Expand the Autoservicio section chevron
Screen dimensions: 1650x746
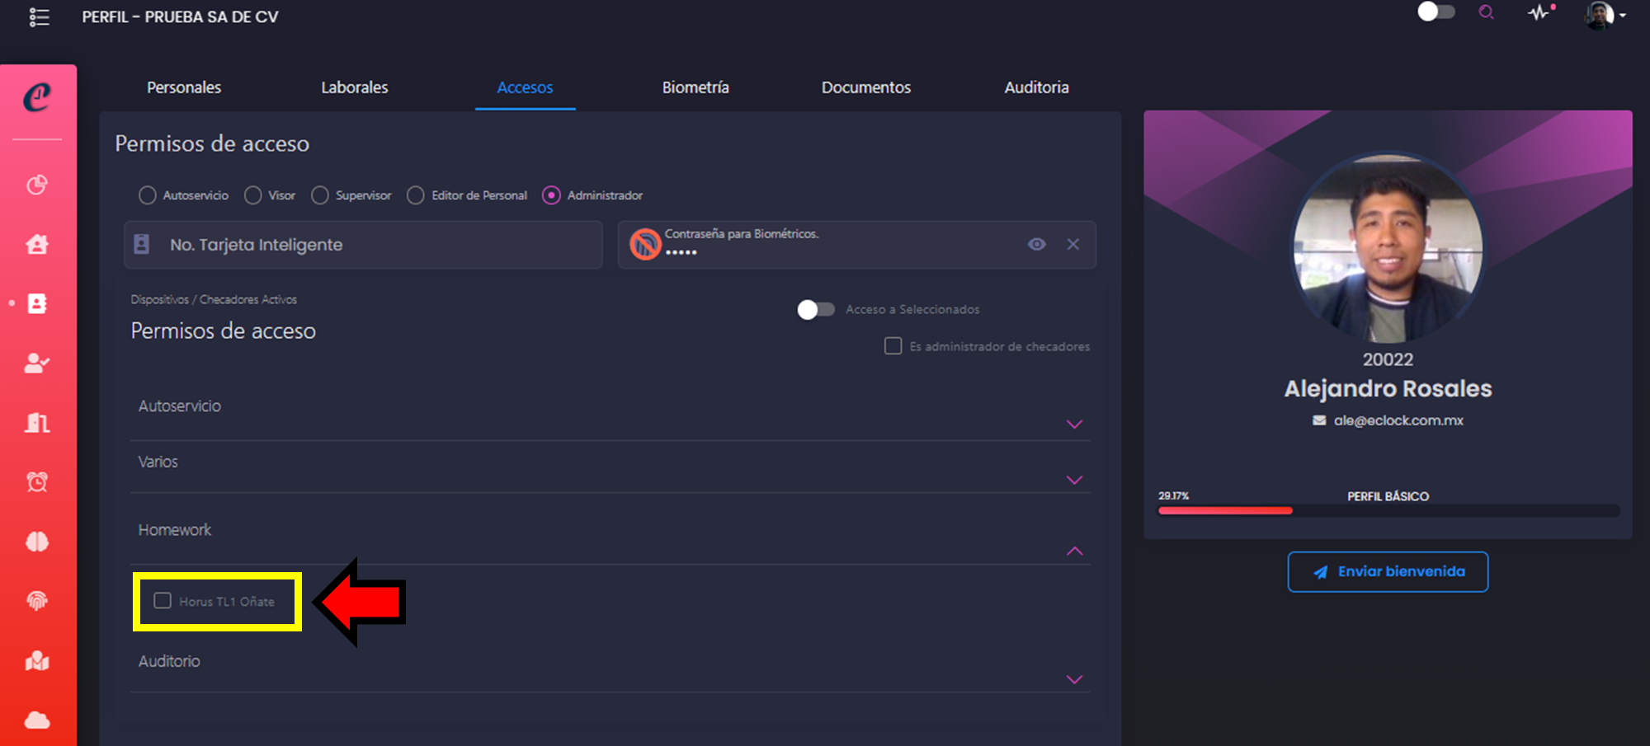pyautogui.click(x=1074, y=425)
